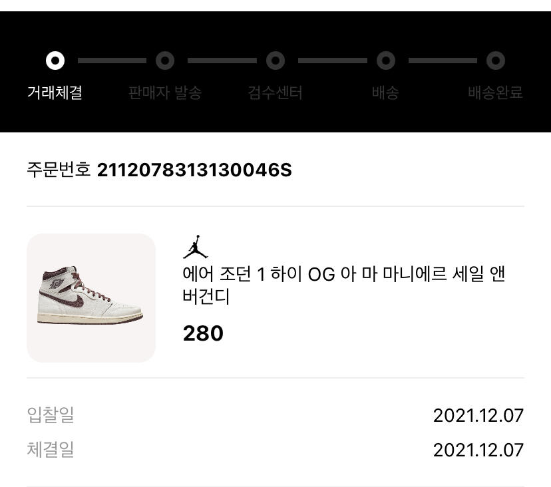Select the 거래체결 status label
551x487 pixels.
click(x=55, y=92)
